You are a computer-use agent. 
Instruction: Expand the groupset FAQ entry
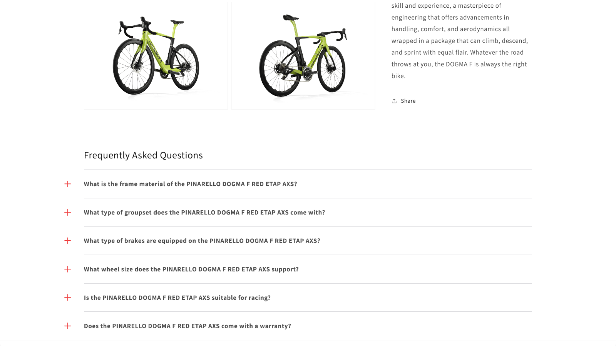pos(204,212)
